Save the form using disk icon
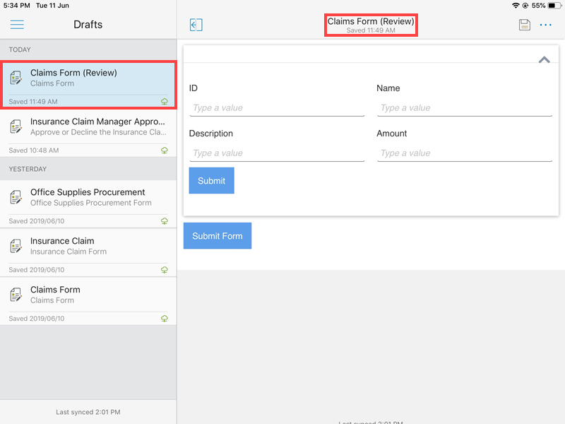The height and width of the screenshot is (424, 565). point(524,25)
